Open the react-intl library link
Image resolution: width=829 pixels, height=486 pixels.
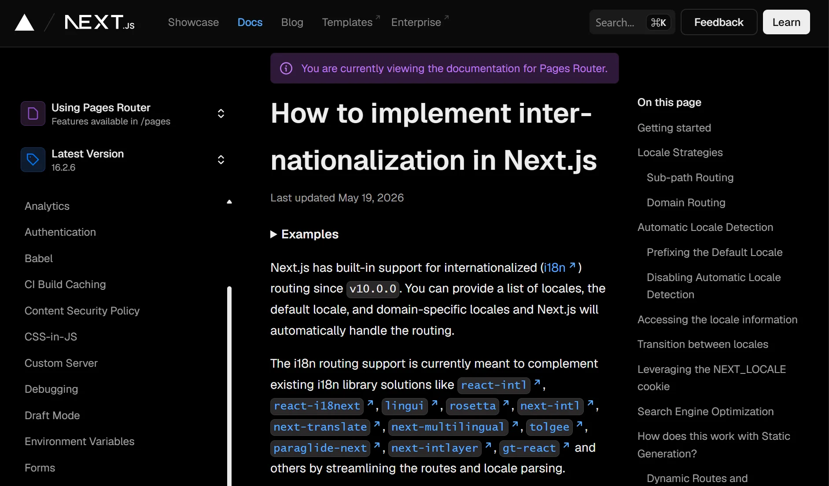tap(499, 385)
